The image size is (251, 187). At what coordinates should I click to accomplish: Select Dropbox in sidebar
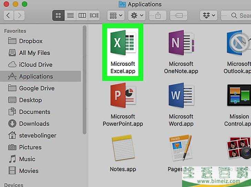(x=40, y=41)
